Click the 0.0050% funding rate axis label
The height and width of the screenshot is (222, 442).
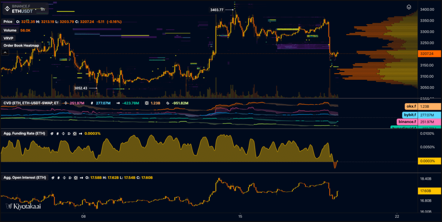point(427,147)
